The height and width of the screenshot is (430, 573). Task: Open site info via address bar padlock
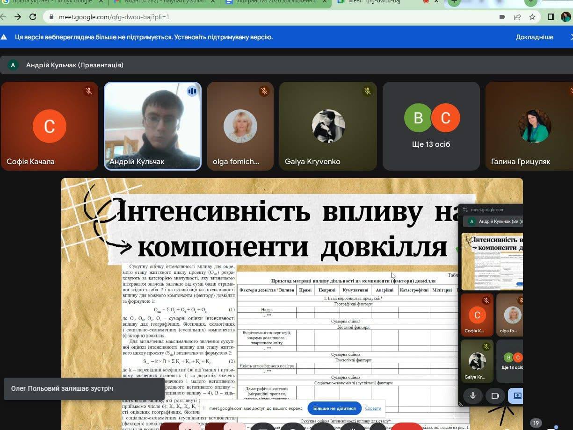51,17
